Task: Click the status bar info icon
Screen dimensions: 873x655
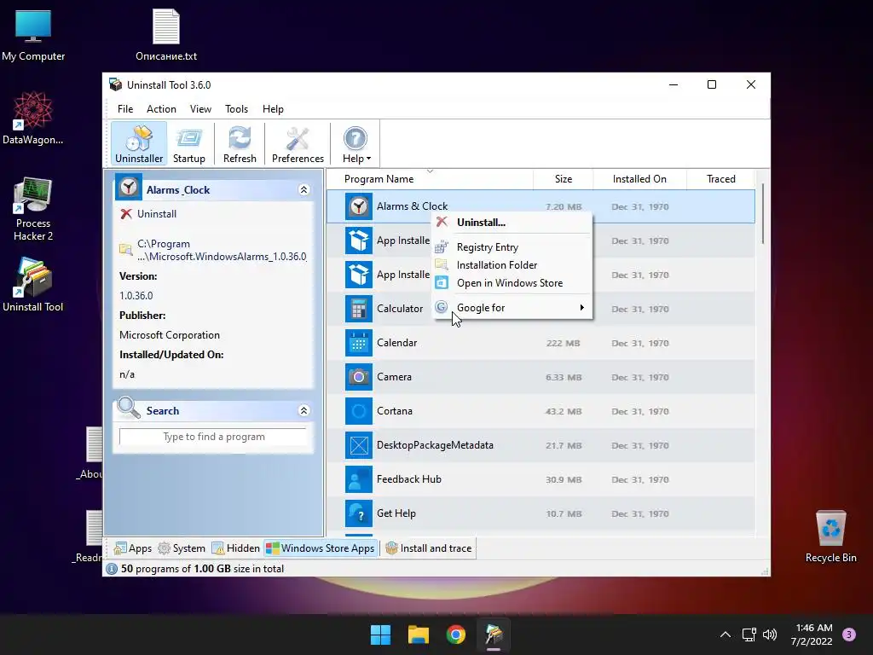Action: (x=112, y=569)
